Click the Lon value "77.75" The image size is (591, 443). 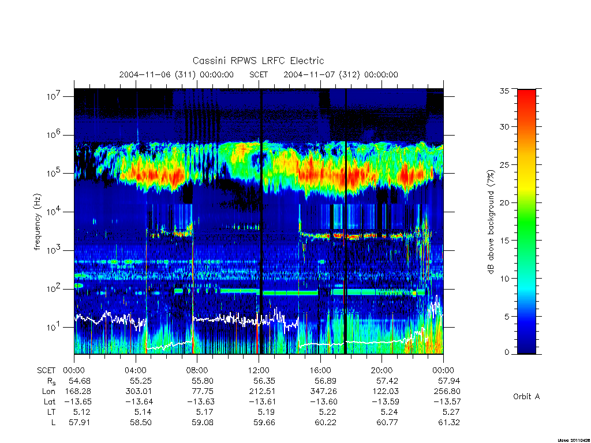203,392
